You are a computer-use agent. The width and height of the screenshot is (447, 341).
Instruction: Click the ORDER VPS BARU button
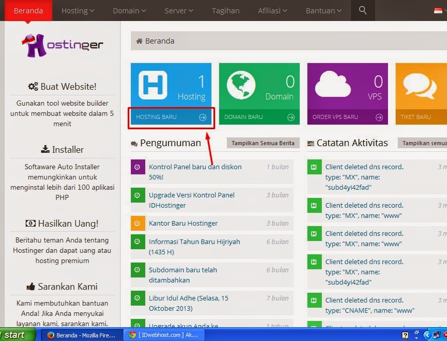(347, 117)
